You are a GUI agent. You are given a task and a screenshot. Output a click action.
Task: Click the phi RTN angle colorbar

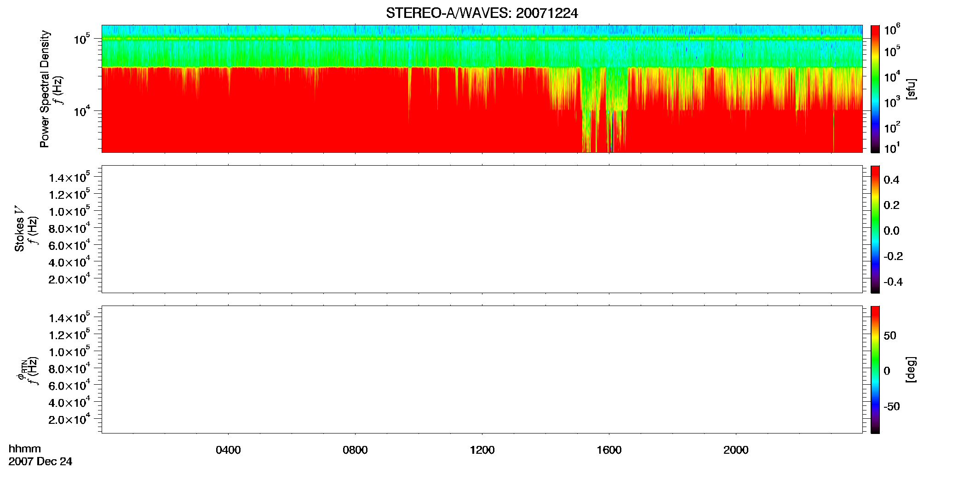875,370
